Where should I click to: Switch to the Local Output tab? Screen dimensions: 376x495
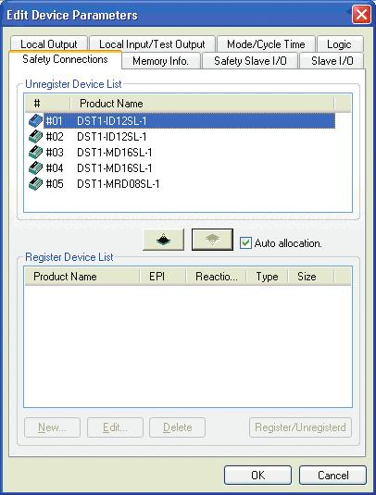click(49, 44)
